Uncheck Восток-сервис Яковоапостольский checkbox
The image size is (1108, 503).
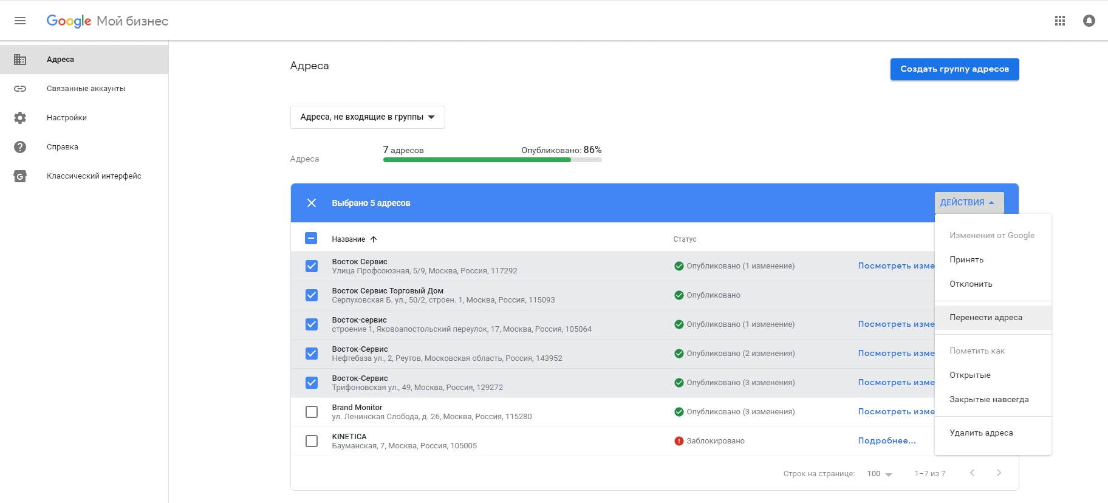pos(312,324)
